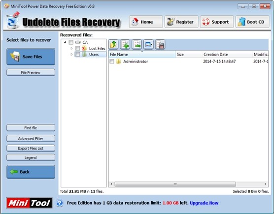Click the uncheck files toolbar icon
274x214 pixels.
click(137, 44)
